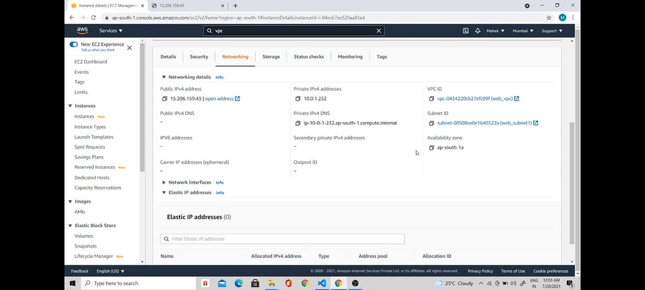645x290 pixels.
Task: Click the page vertical scrollbar
Action: pyautogui.click(x=572, y=183)
